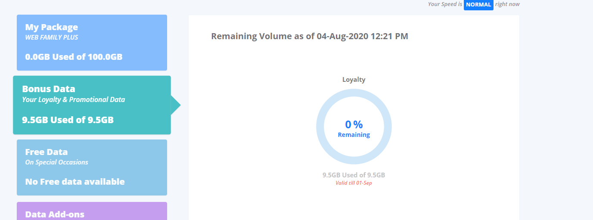The width and height of the screenshot is (593, 220).
Task: Click On Special Occasions subtitle
Action: [x=56, y=162]
